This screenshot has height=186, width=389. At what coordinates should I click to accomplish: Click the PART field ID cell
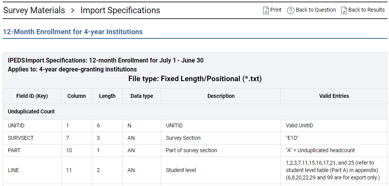tap(14, 150)
